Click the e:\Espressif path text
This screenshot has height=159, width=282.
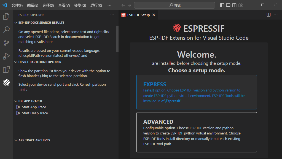171,101
